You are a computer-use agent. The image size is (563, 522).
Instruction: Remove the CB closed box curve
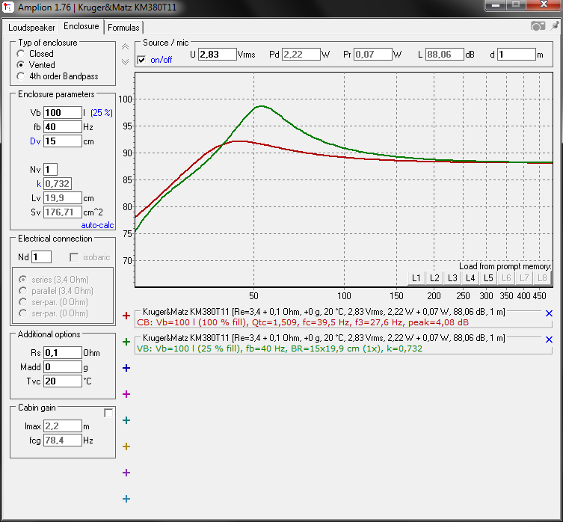click(x=549, y=313)
